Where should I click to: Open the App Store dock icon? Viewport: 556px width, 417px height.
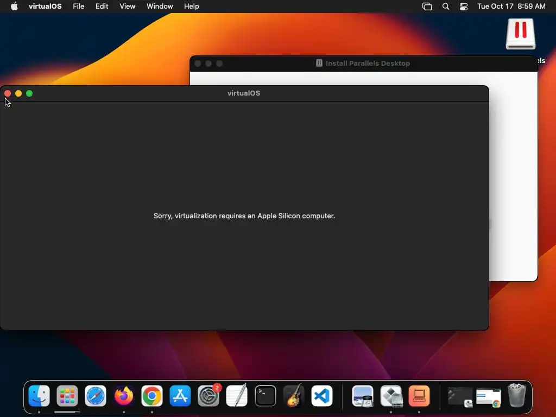pos(180,396)
